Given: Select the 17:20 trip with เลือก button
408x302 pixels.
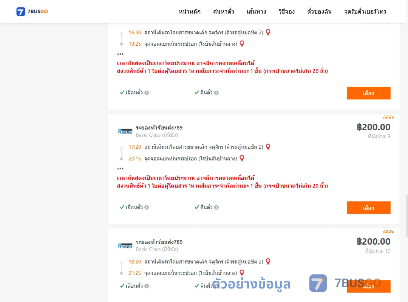Looking at the screenshot, I should [x=368, y=208].
